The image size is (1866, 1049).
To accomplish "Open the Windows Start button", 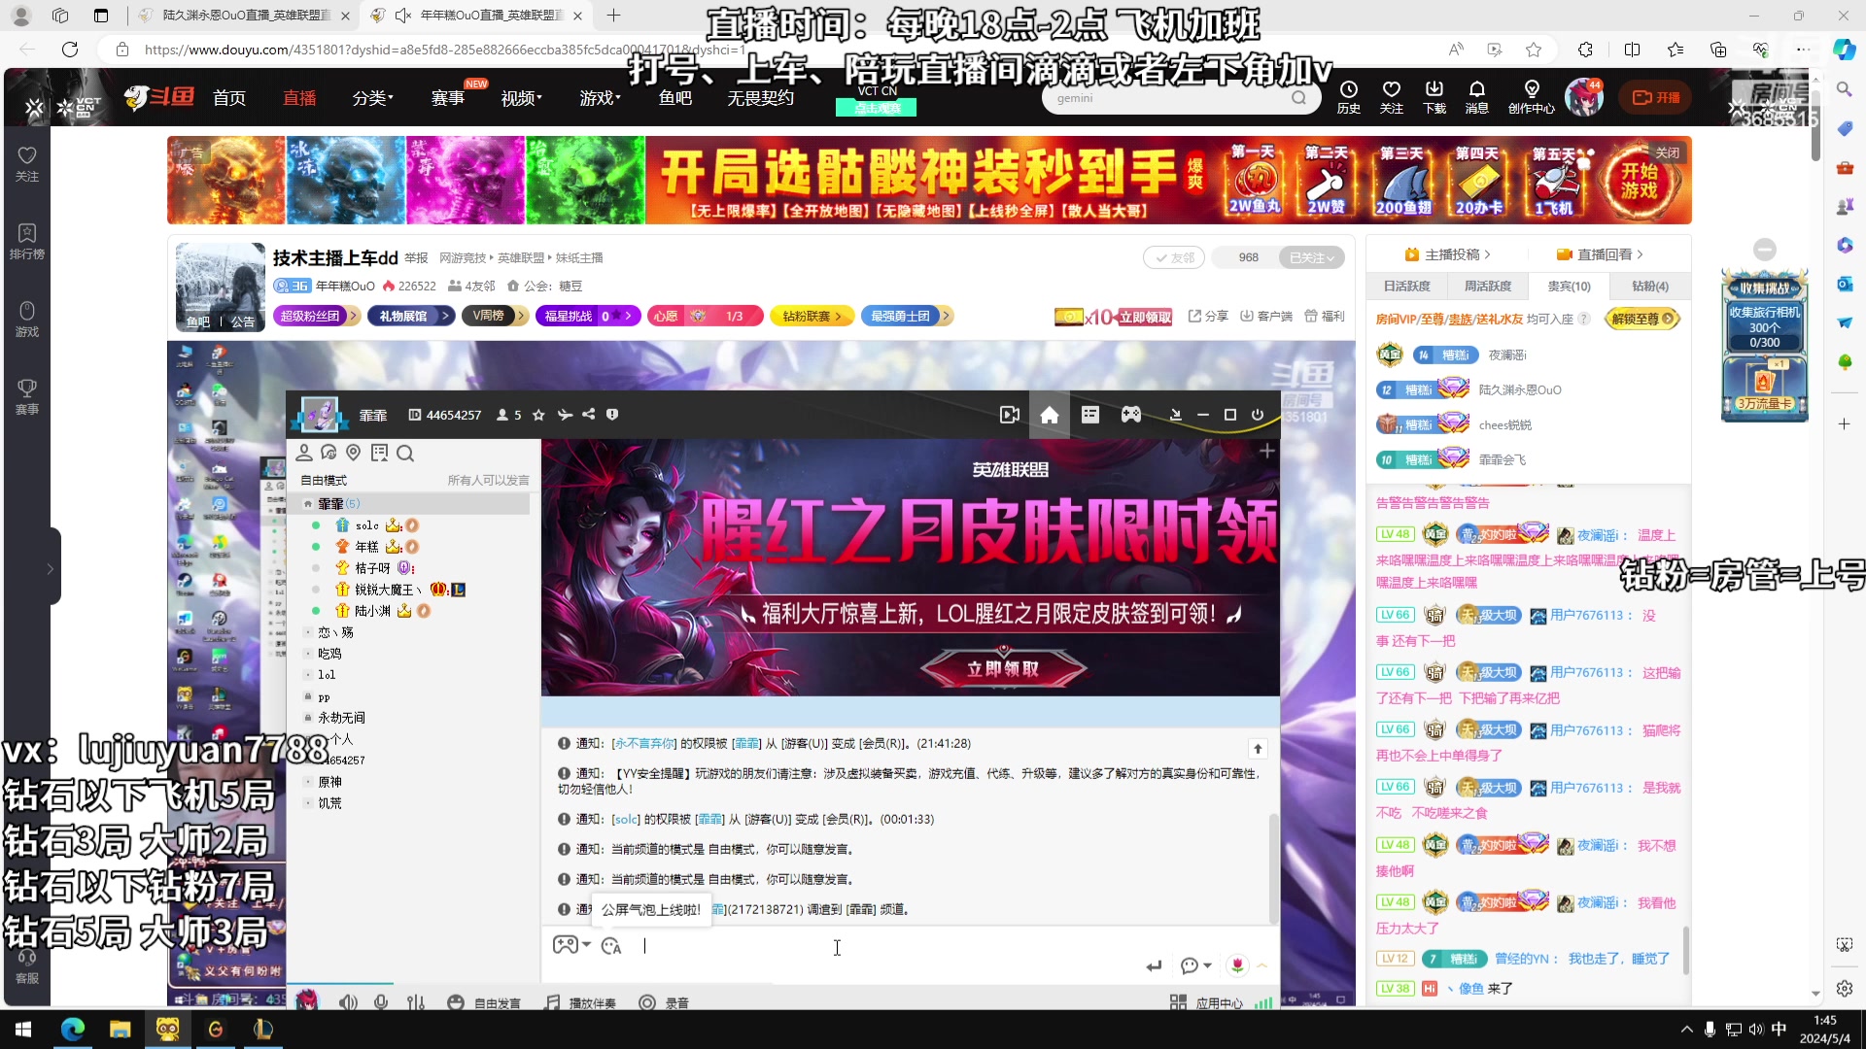I will click(x=23, y=1029).
